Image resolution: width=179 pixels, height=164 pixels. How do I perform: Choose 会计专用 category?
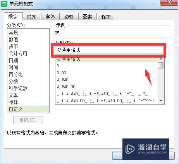28,53
